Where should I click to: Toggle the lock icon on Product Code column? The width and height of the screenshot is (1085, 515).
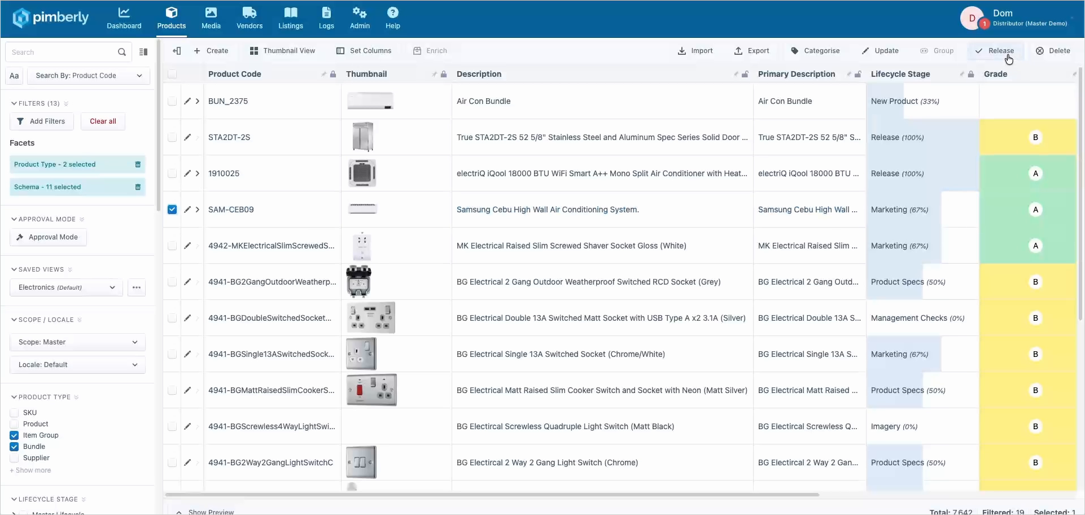(x=333, y=74)
